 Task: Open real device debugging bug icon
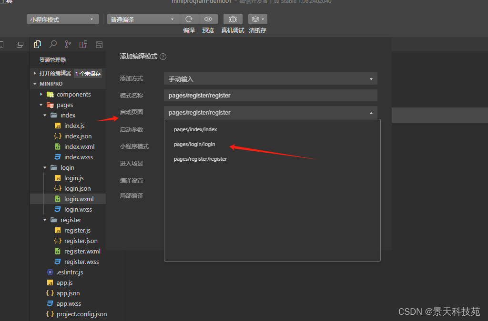click(x=233, y=19)
